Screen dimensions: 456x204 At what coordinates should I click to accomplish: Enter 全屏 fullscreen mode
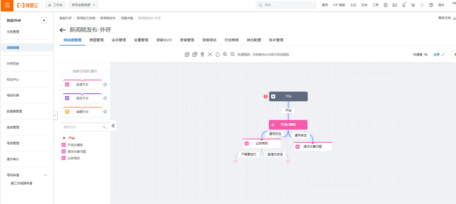click(439, 55)
